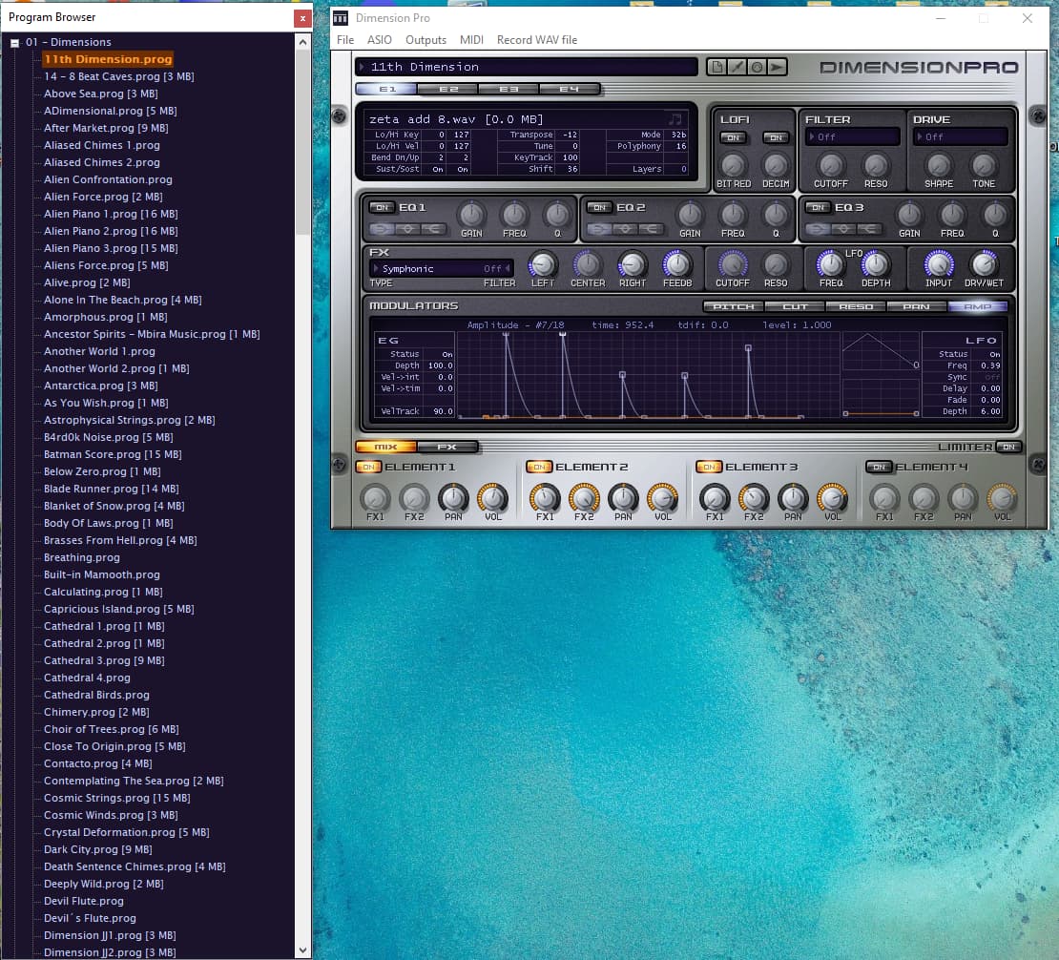Viewport: 1059px width, 960px height.
Task: Click Element 2 PAN knob
Action: 623,498
